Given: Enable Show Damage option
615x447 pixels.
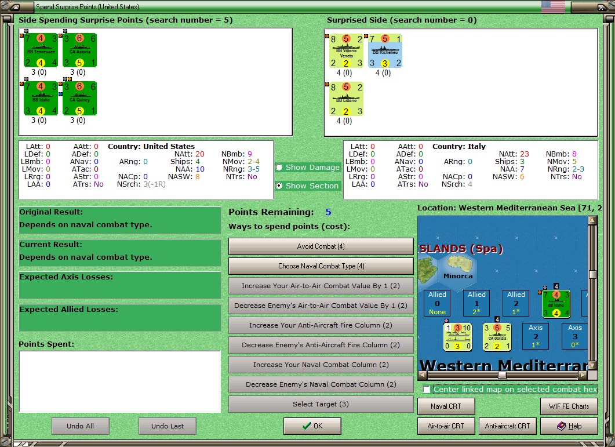Looking at the screenshot, I should (x=279, y=168).
